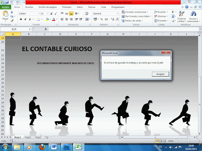The image size is (202, 151).
Task: Toggle Subrayado underline formatting
Action: pos(30,19)
